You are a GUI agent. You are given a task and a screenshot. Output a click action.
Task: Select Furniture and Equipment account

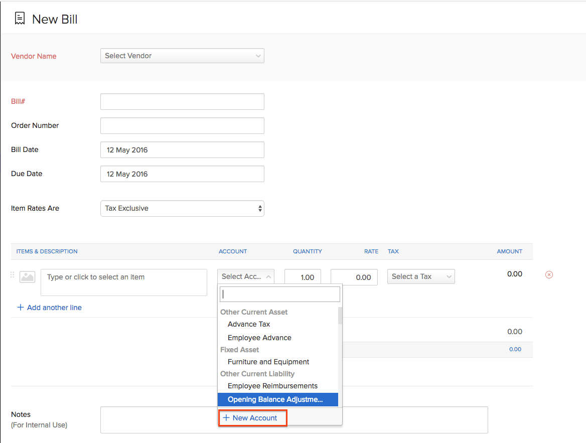pyautogui.click(x=267, y=362)
